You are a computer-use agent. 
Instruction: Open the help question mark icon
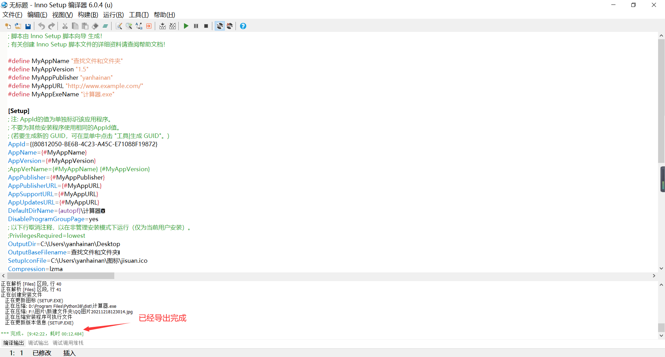243,26
